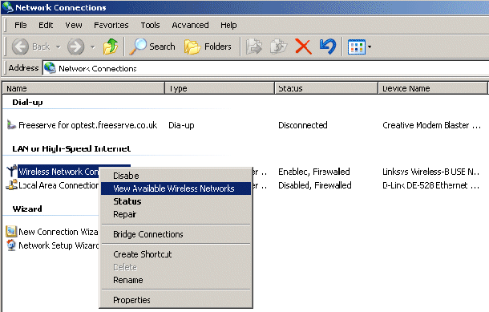Click the Disabled, Firewalled status text
Viewport: 489px width, 312px height.
[315, 185]
